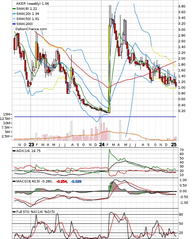Screen dimensions: 192x239
Task: Click the tall yellow February 2024 candlestick
Action: (x=109, y=69)
